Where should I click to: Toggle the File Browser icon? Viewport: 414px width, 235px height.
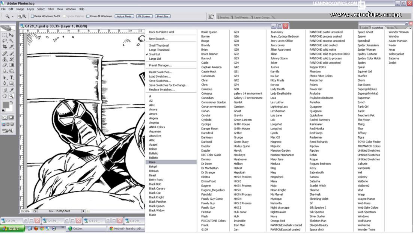(x=211, y=17)
